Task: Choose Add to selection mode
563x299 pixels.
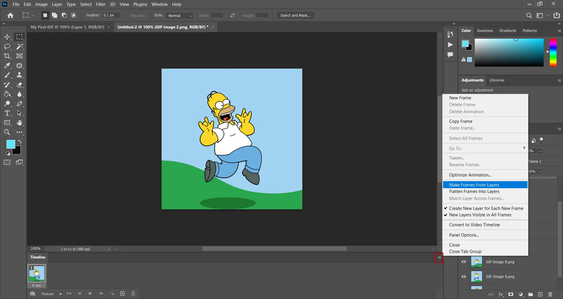Action: coord(55,16)
